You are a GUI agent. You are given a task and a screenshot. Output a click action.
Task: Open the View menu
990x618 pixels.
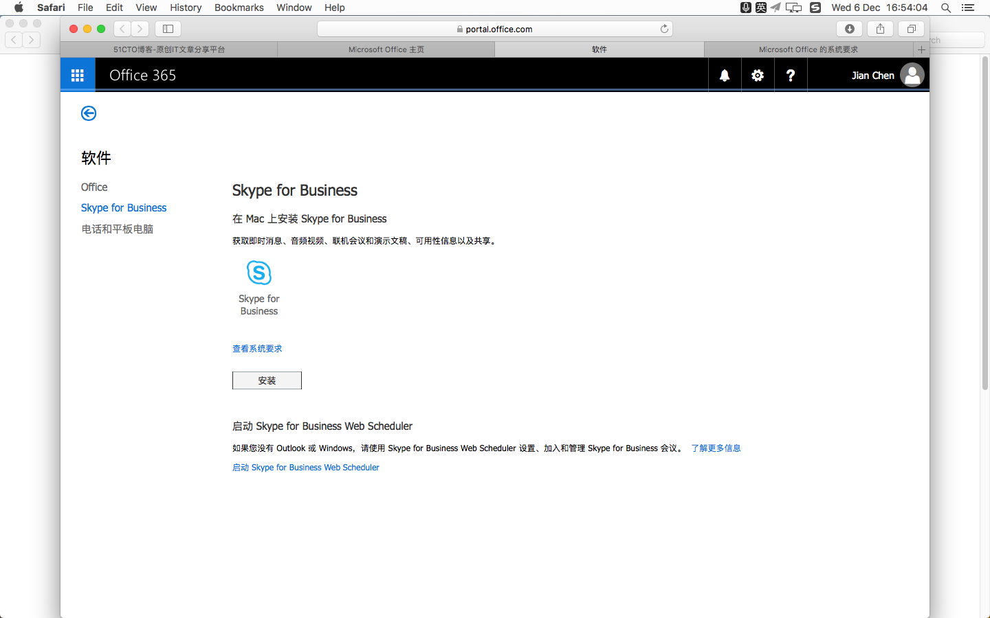(146, 8)
